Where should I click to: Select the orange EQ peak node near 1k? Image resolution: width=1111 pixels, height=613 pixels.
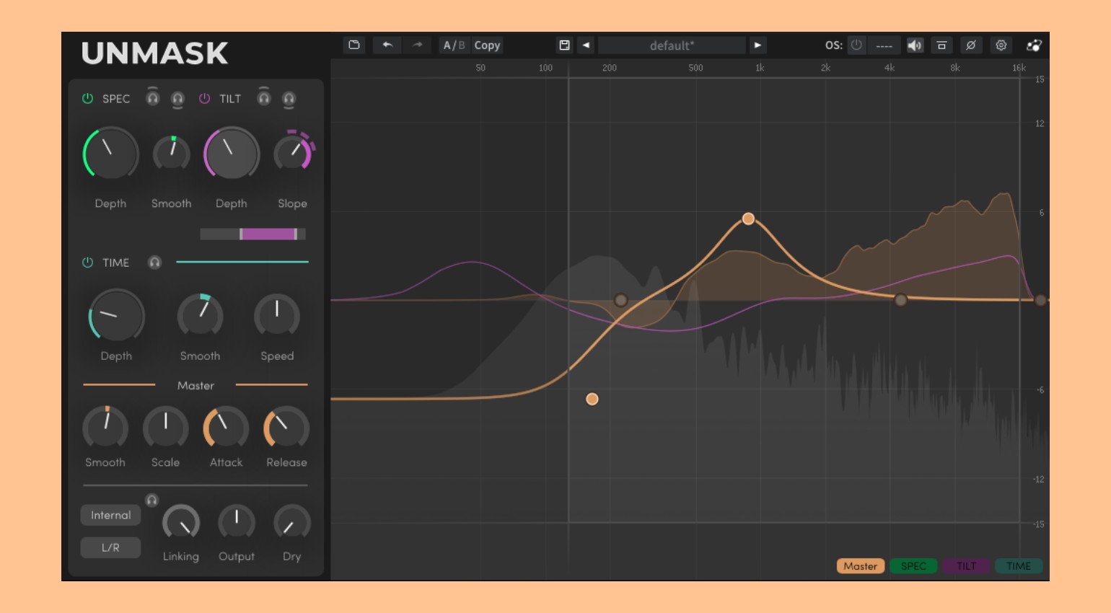(748, 219)
